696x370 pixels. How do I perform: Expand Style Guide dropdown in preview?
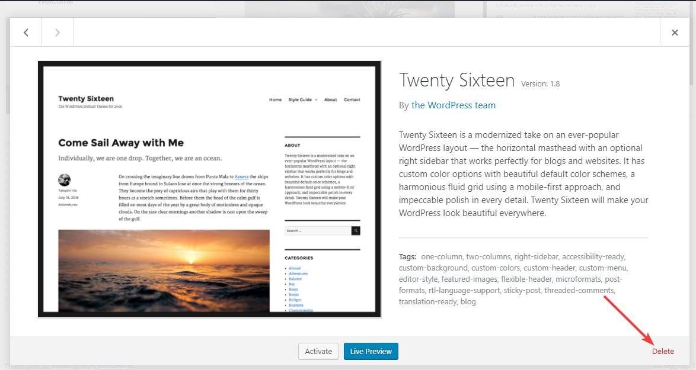point(302,99)
